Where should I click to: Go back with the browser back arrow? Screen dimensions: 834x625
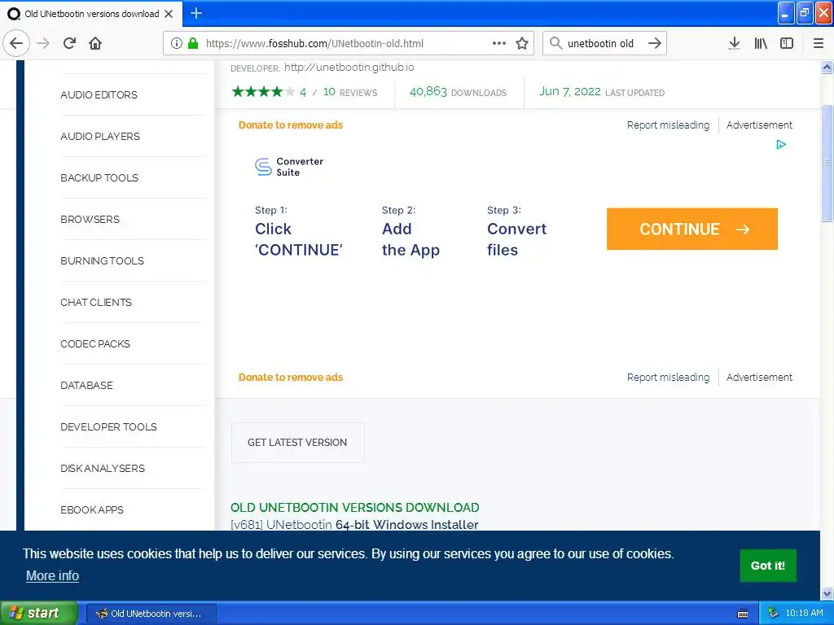pos(16,43)
